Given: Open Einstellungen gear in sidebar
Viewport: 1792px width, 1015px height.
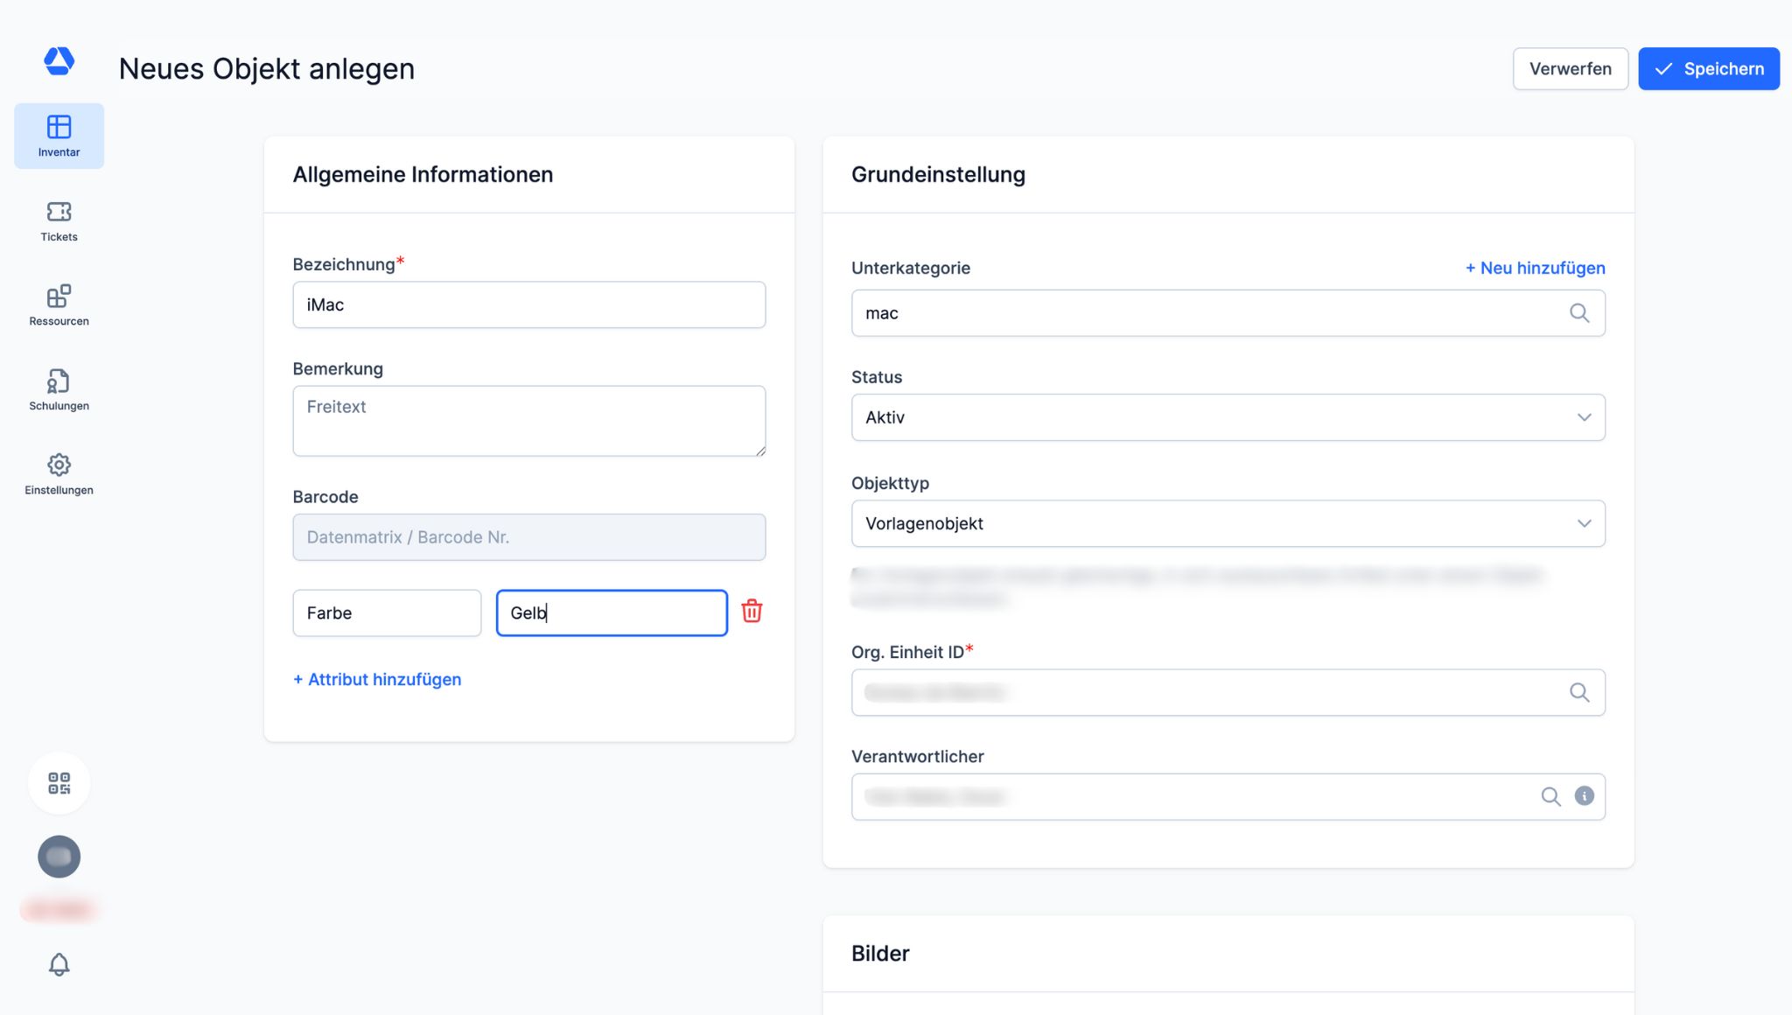Looking at the screenshot, I should point(59,473).
